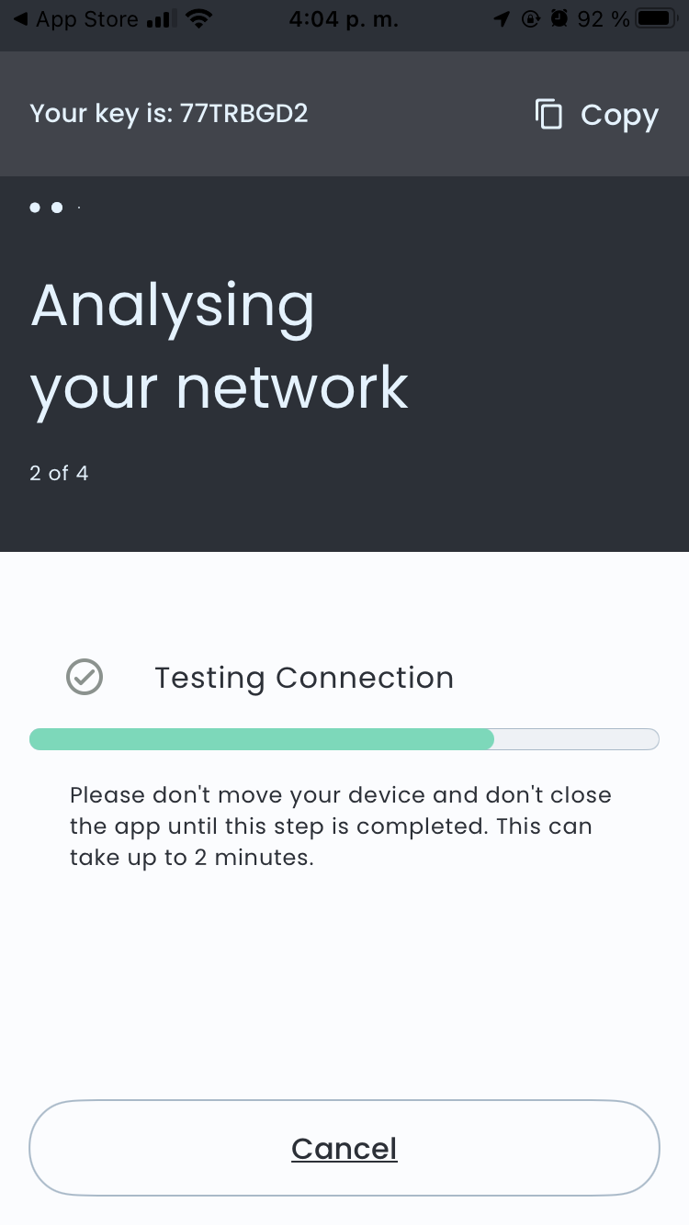Tap the 4:04 p. m. clock
Screen dimensions: 689x1225
point(344,19)
